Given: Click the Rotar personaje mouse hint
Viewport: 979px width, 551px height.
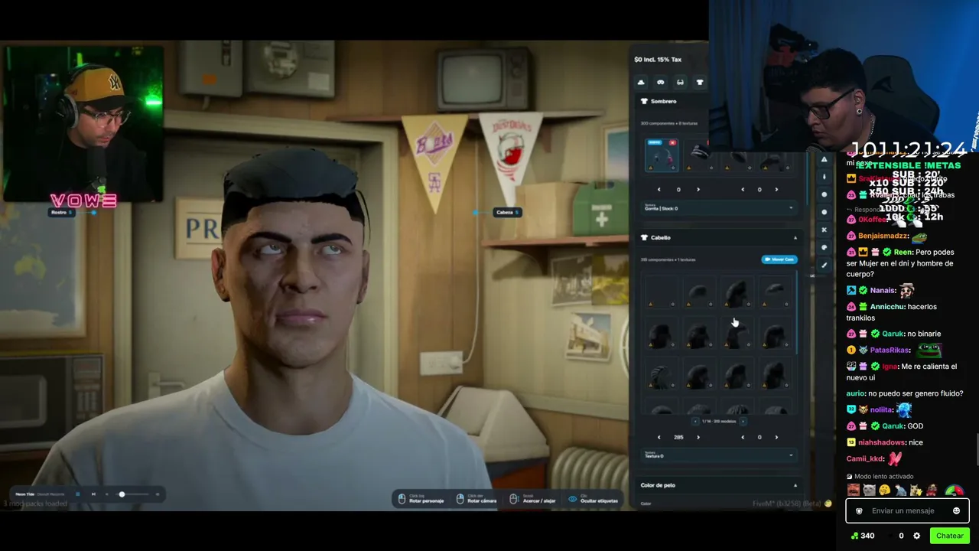Looking at the screenshot, I should coord(421,499).
